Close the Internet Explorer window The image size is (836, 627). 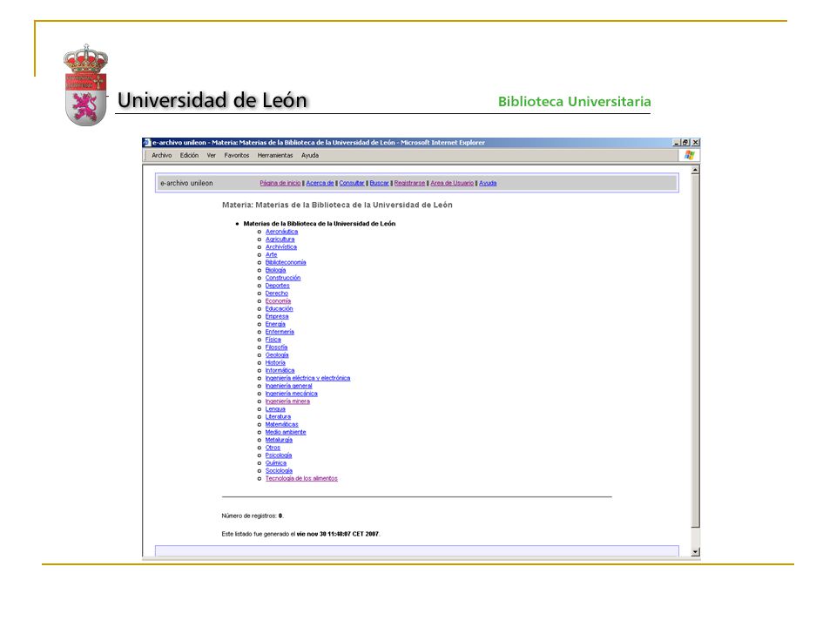[x=695, y=142]
